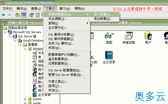Choose 数据库维护计划器(P)... menu item
This screenshot has width=168, height=104.
67,55
